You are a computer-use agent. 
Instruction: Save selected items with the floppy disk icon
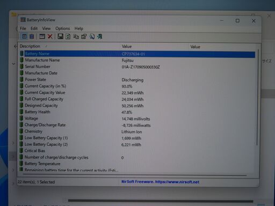pos(60,36)
